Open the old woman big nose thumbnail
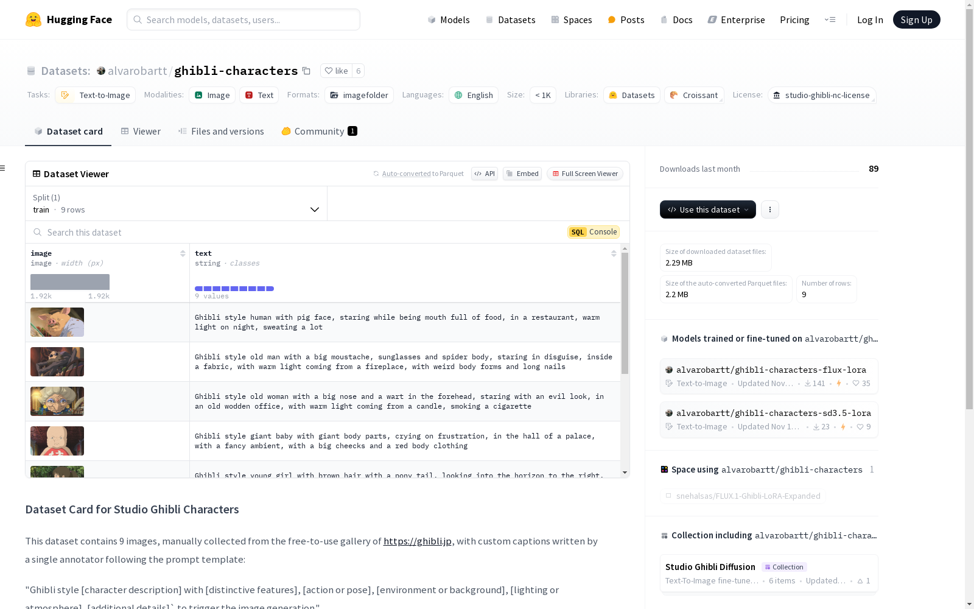This screenshot has height=609, width=974. [x=57, y=401]
